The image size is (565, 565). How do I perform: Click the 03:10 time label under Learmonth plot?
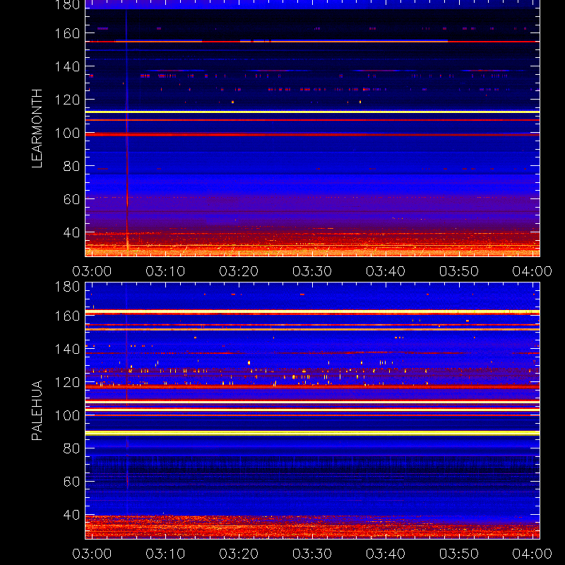pyautogui.click(x=165, y=271)
